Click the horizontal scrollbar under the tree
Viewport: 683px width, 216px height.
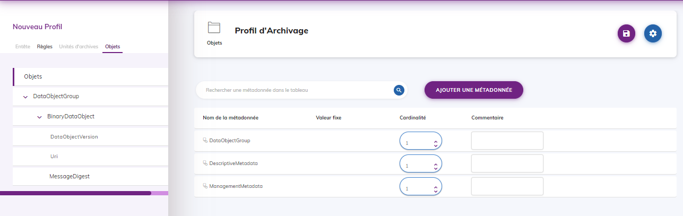click(75, 193)
